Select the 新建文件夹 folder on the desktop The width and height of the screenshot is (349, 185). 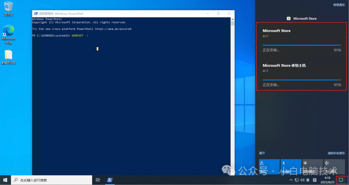coord(8,57)
